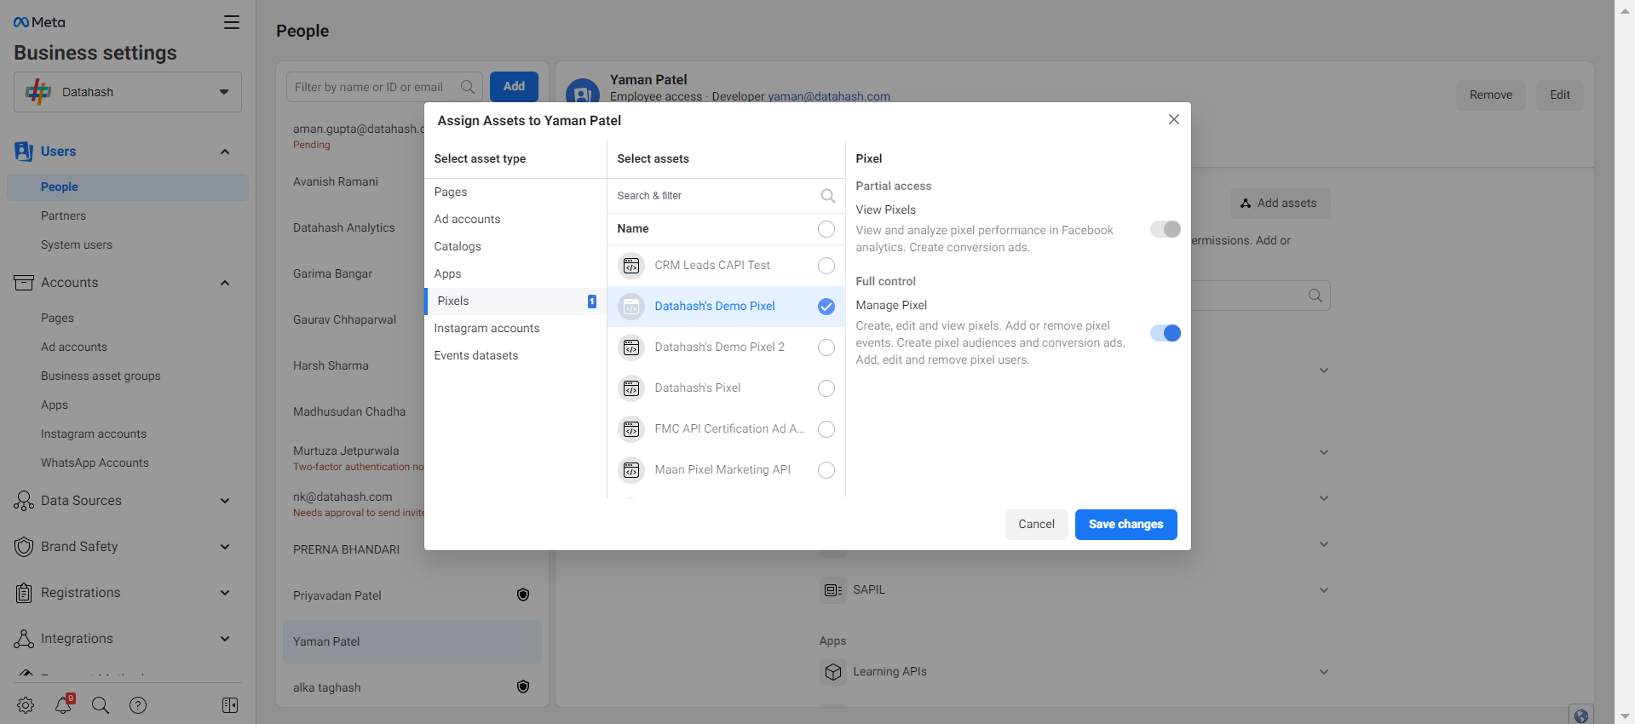The image size is (1635, 724).
Task: Toggle the Manage Pixel full control switch
Action: coord(1166,333)
